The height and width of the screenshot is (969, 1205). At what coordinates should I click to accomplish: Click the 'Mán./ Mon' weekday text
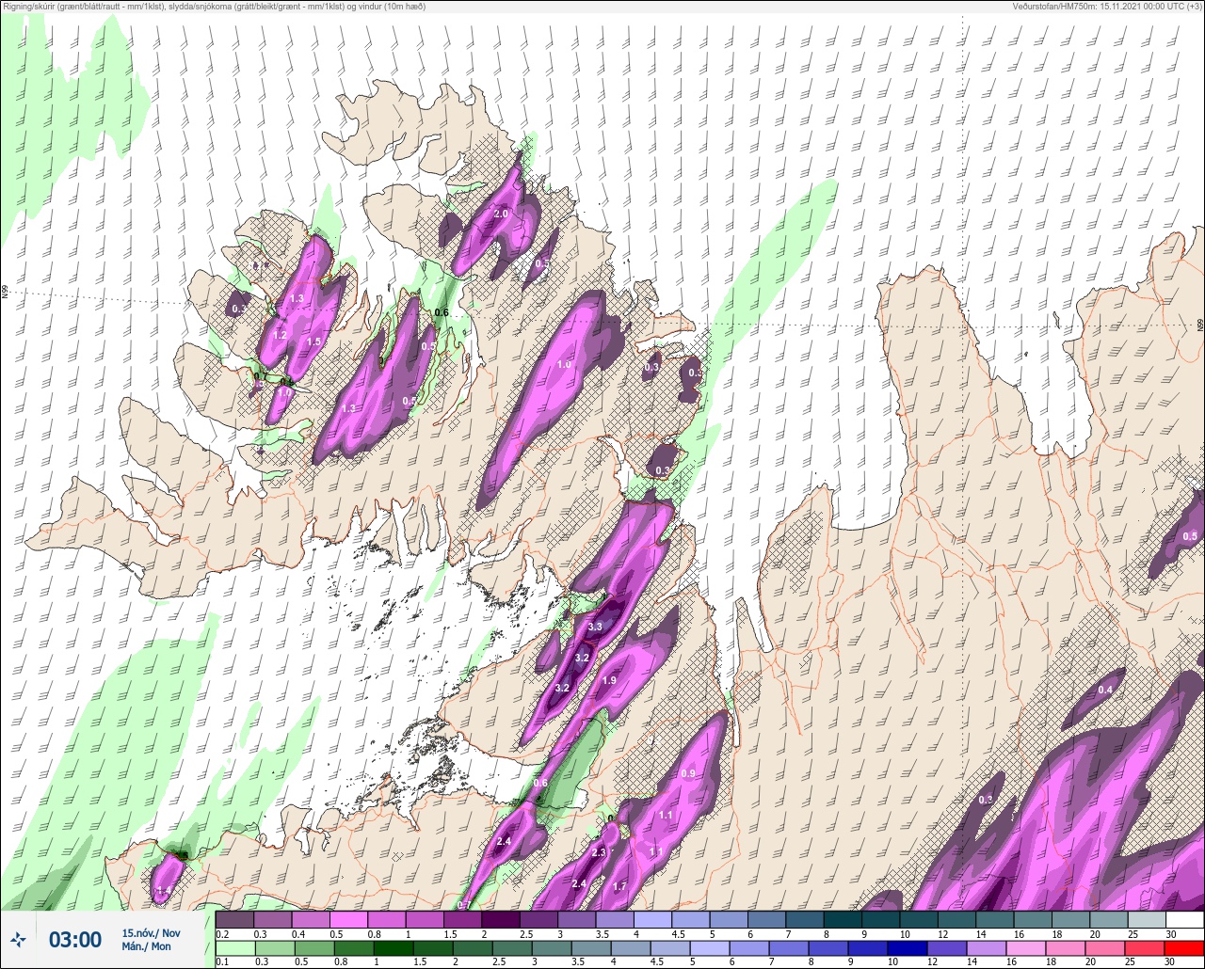147,946
